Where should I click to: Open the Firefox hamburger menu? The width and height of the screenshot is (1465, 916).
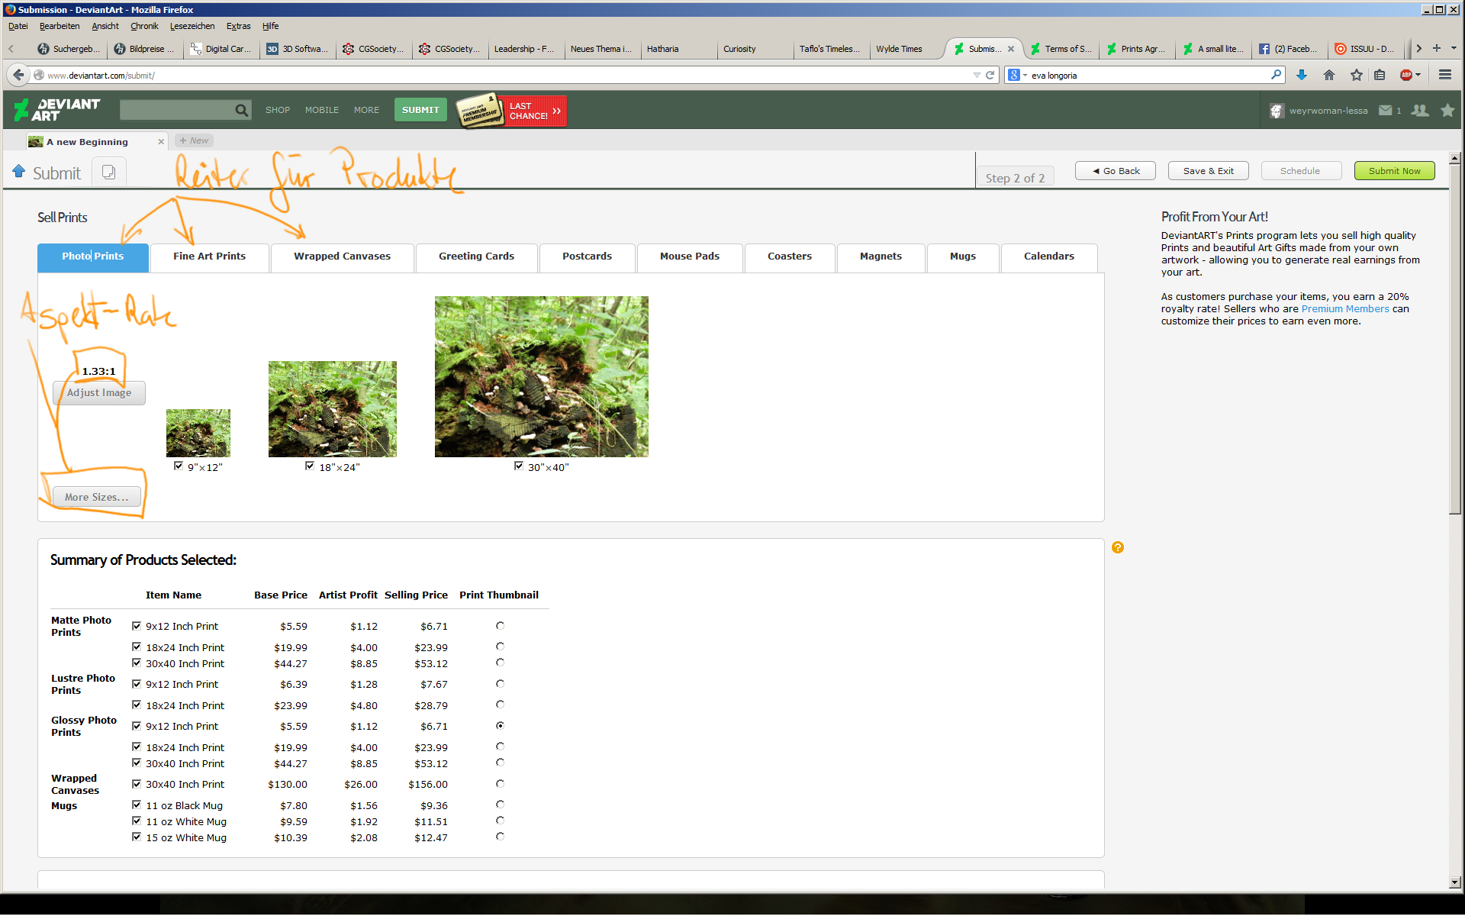1444,75
